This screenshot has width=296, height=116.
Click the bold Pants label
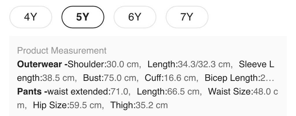[30, 92]
